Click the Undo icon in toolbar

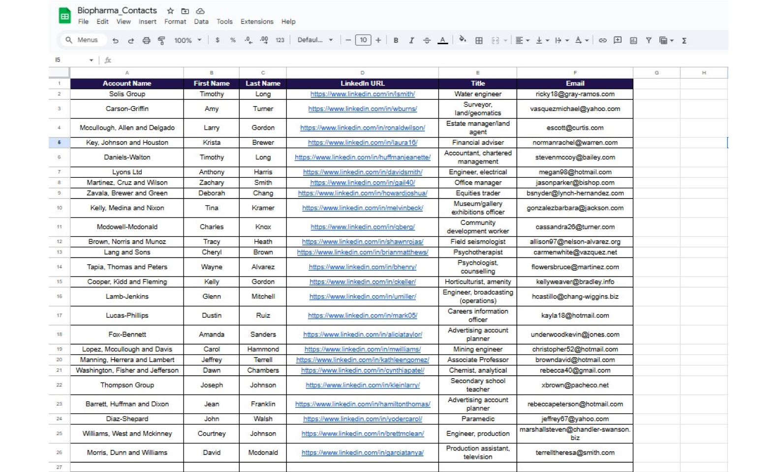(x=115, y=41)
